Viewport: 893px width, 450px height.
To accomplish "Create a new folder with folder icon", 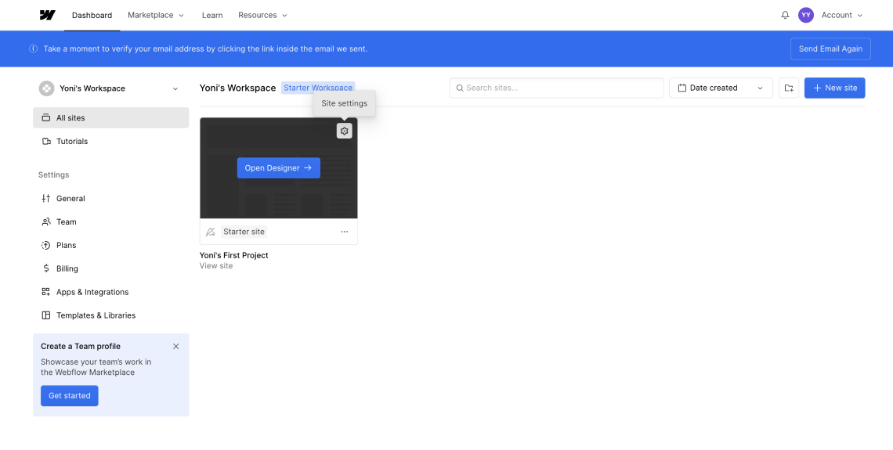I will [789, 88].
